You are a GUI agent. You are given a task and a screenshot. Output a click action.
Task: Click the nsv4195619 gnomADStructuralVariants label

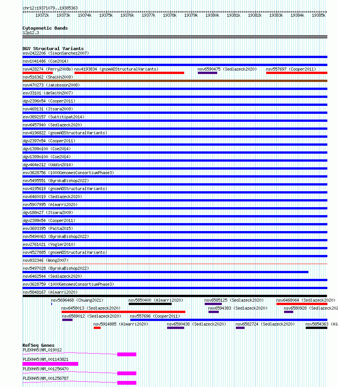click(65, 189)
